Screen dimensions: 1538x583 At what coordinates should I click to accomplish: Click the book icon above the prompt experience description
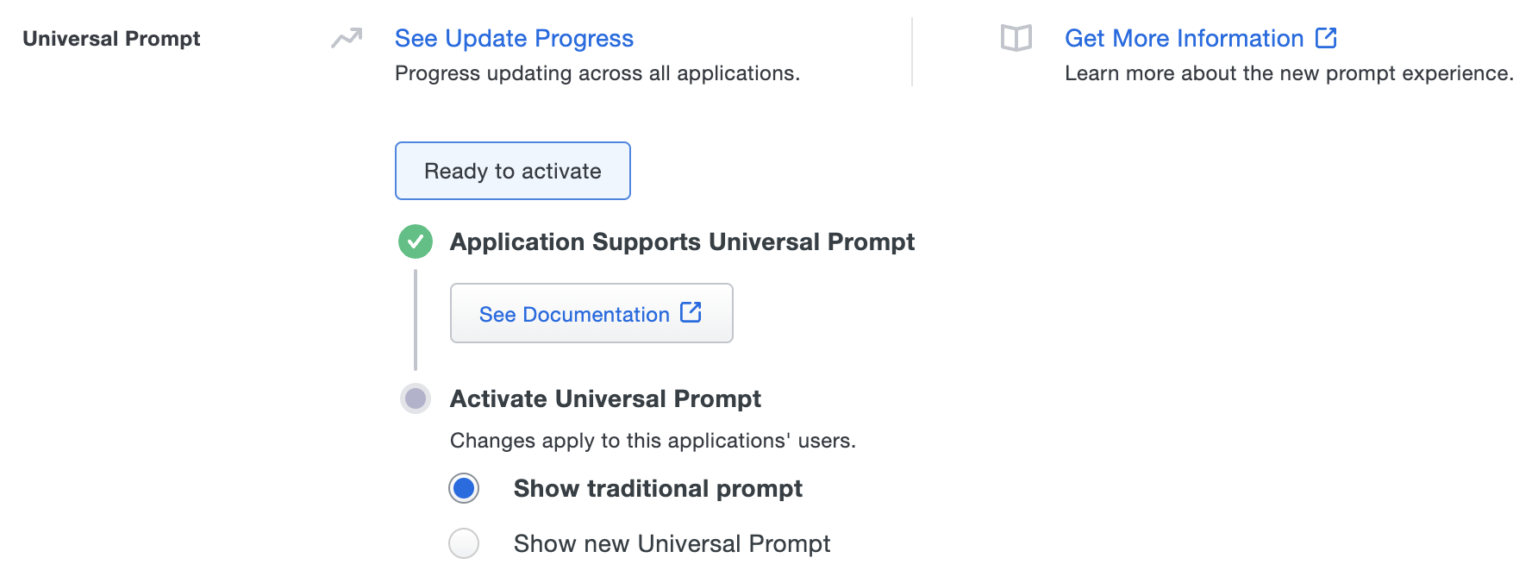pyautogui.click(x=1017, y=38)
